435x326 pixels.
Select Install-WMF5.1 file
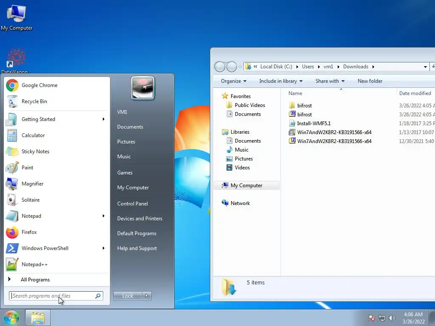pyautogui.click(x=314, y=124)
